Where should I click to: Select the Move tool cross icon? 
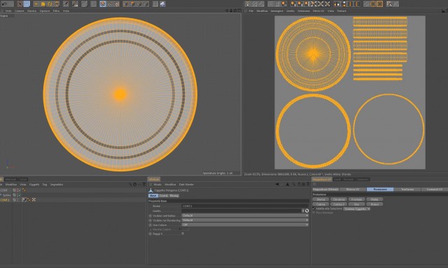click(36, 4)
